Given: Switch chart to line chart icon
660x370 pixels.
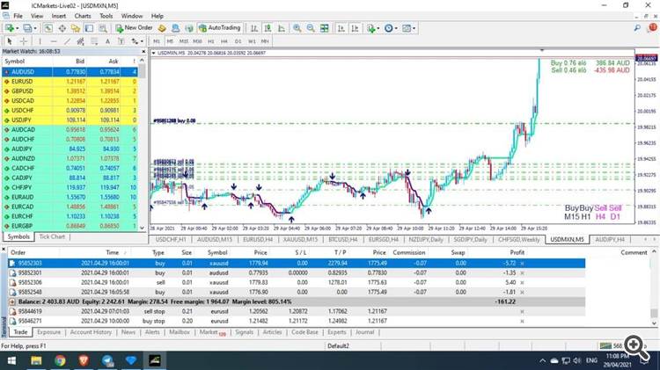Looking at the screenshot, I should [282, 28].
